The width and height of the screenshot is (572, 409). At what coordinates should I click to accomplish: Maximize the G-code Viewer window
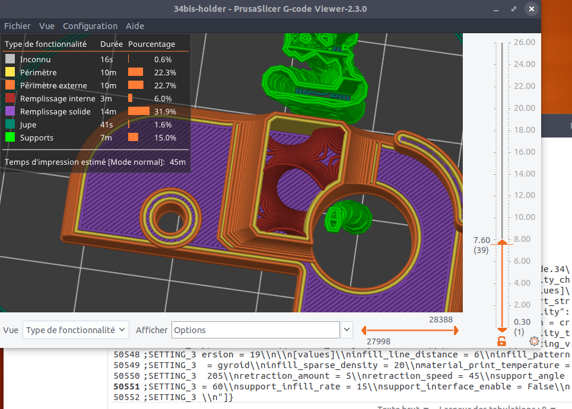click(514, 9)
